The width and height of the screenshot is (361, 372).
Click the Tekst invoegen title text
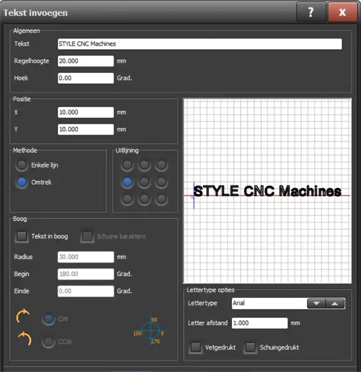coord(36,13)
